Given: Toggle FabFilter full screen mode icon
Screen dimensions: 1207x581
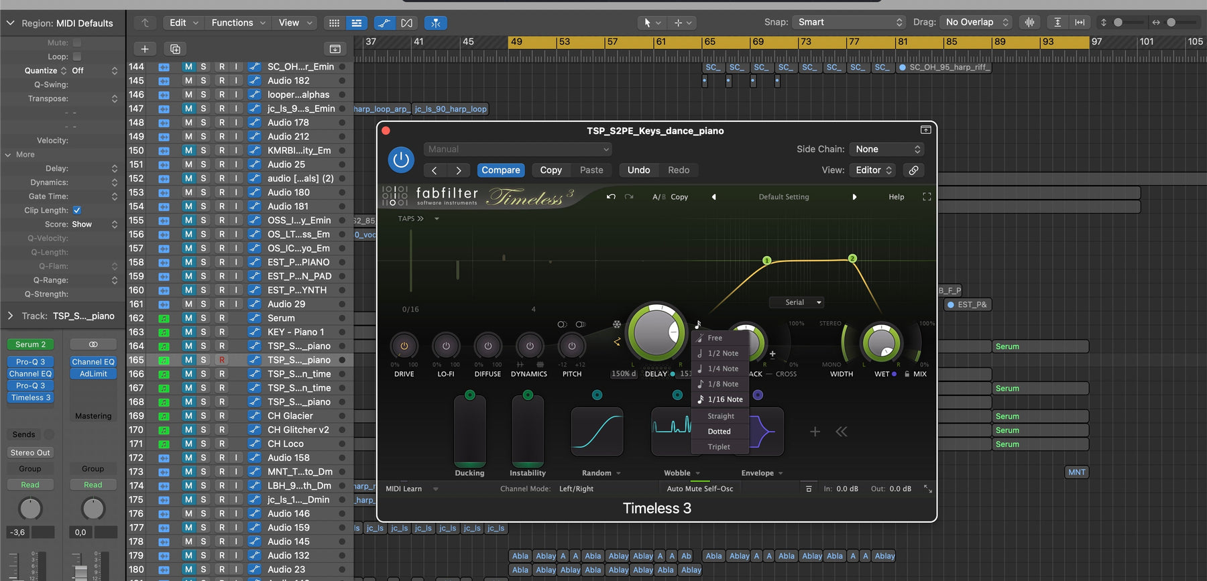Looking at the screenshot, I should 927,197.
